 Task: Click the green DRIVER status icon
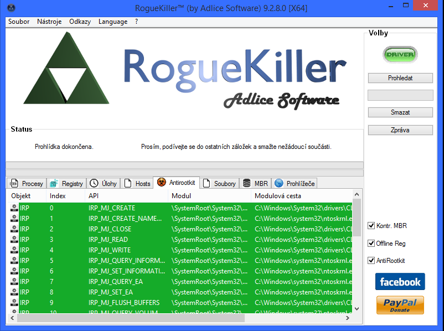(x=400, y=54)
